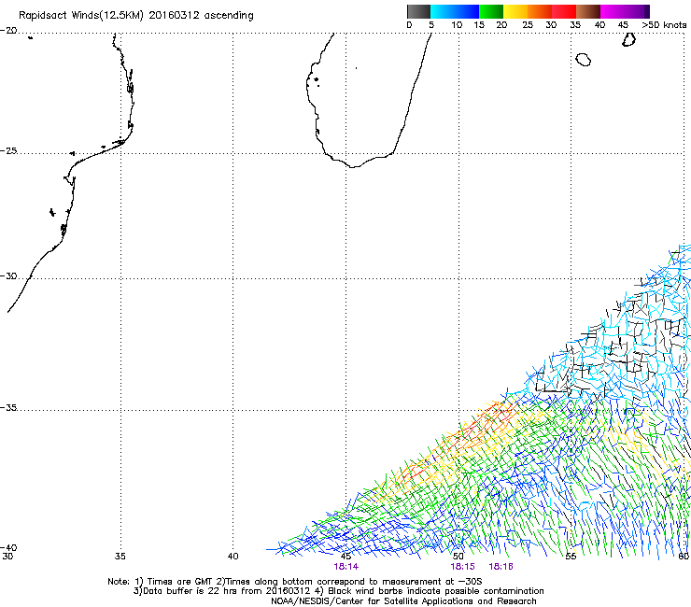Click the Réunion island outline on the map

click(x=584, y=60)
